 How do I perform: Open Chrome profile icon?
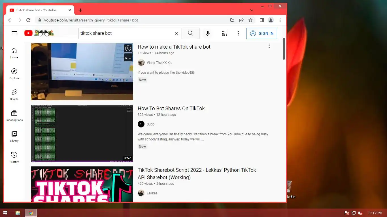[271, 20]
